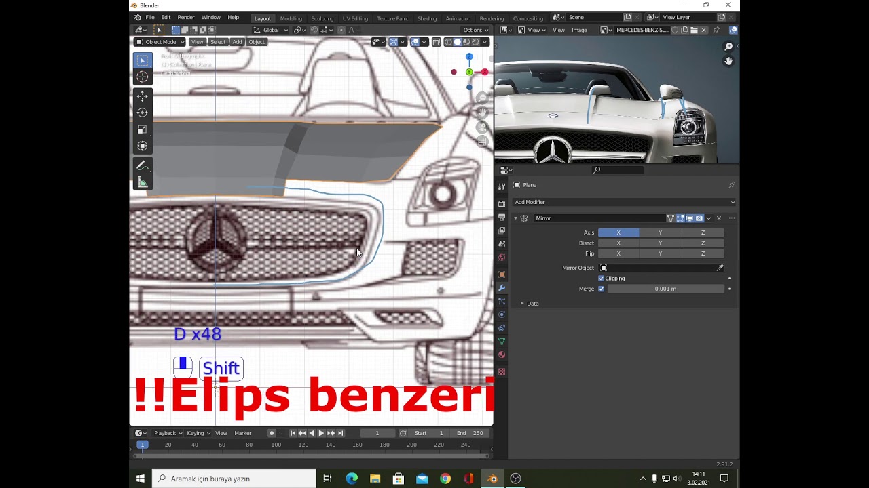Image resolution: width=869 pixels, height=488 pixels.
Task: Open the Scene properties tab
Action: click(x=502, y=244)
